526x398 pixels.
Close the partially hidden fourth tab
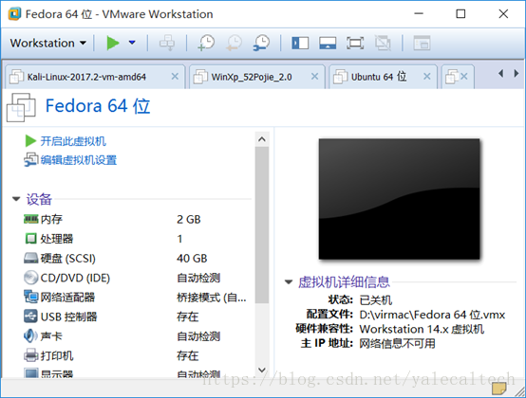pyautogui.click(x=463, y=77)
